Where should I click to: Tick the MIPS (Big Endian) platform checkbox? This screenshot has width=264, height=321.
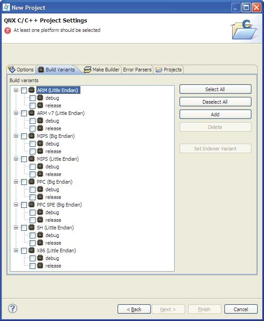24,136
